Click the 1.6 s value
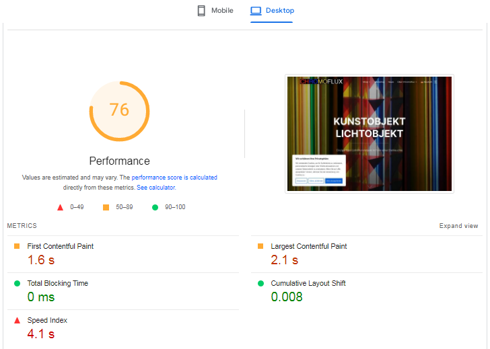This screenshot has height=349, width=490. 41,260
